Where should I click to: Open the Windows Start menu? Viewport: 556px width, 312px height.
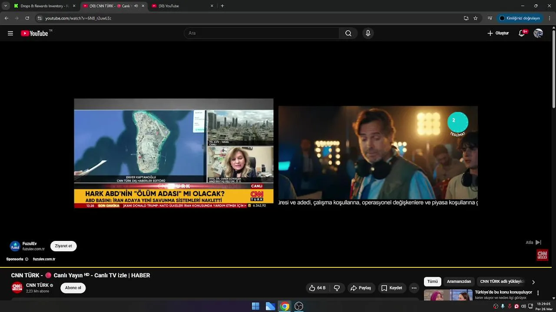255,306
